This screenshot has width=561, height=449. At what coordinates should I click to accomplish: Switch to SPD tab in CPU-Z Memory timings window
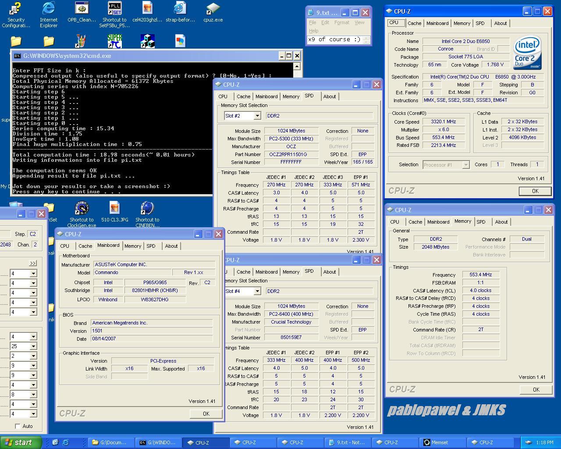pos(481,222)
